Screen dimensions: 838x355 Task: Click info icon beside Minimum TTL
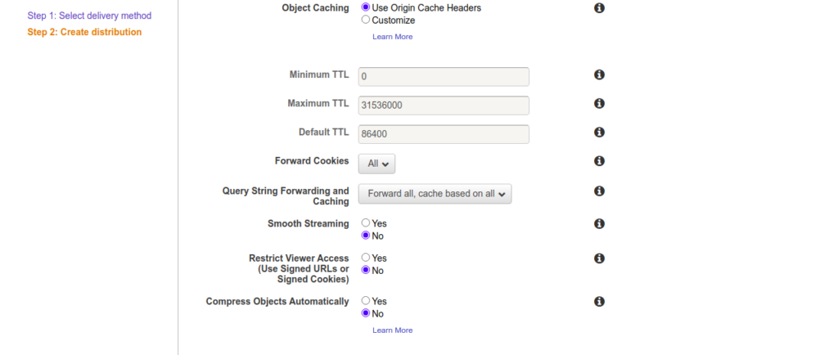tap(599, 74)
